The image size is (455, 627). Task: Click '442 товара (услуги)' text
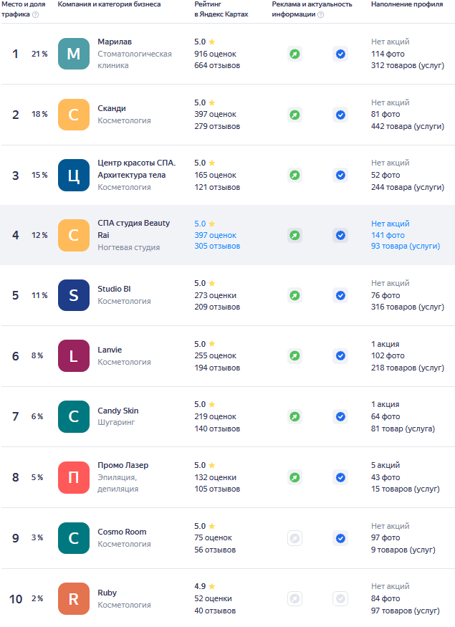tap(408, 126)
